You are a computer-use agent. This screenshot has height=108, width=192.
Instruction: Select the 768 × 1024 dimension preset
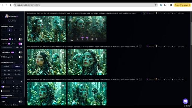tap(17, 70)
